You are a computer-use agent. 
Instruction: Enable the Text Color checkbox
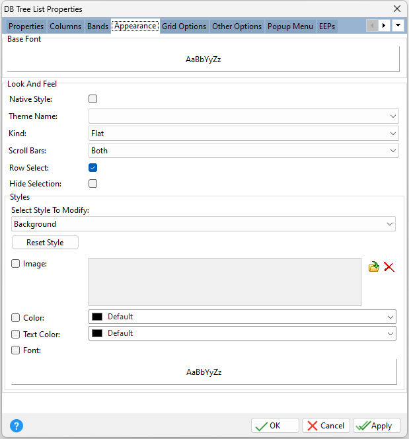tap(15, 334)
